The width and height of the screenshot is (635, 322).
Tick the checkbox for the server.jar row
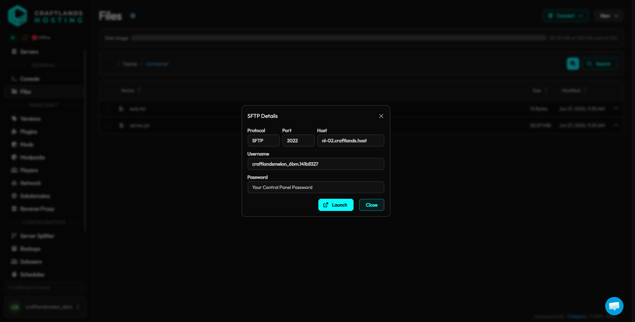coord(107,125)
